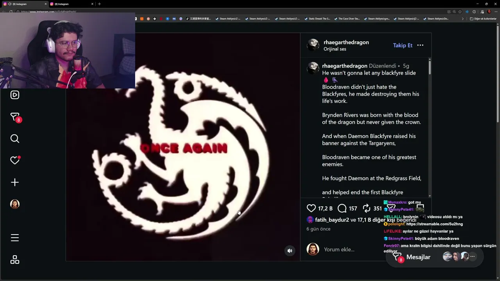Open Diğer sık kullanılanlar bookmarks folder
The image size is (500, 281).
pos(483,19)
